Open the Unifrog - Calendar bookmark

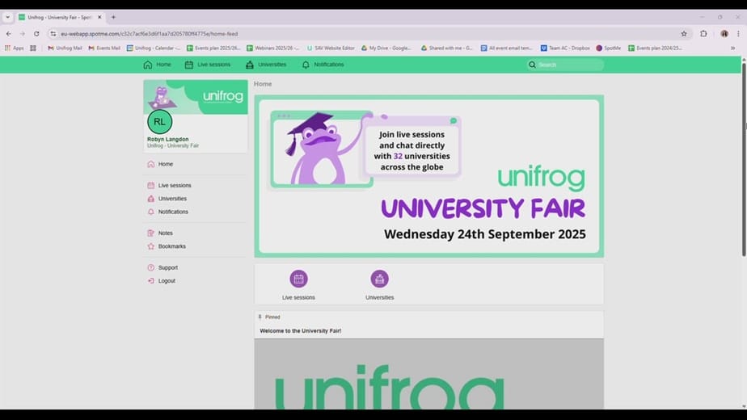point(154,48)
